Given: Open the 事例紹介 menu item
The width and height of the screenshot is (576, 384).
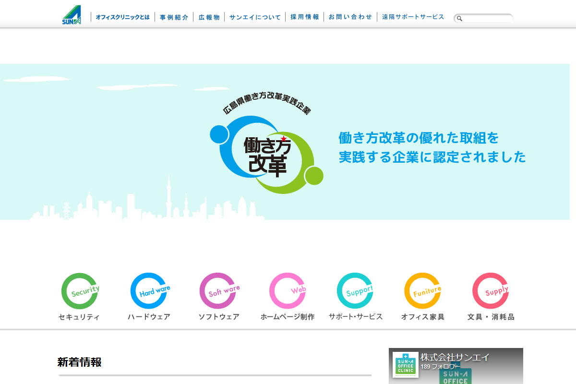Looking at the screenshot, I should coord(174,17).
